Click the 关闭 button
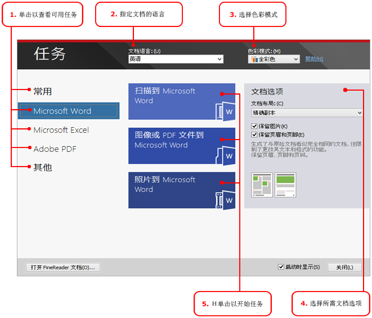Screen dimensions: 372x318 pos(344,267)
